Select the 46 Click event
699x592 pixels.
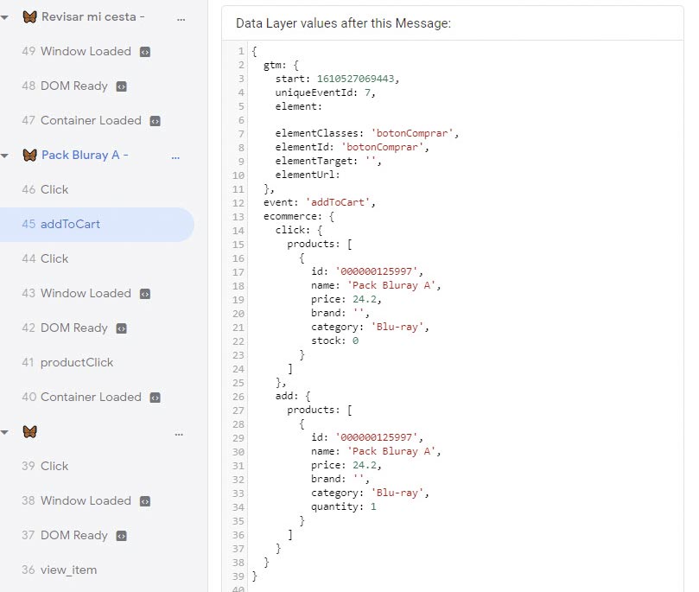pyautogui.click(x=97, y=189)
